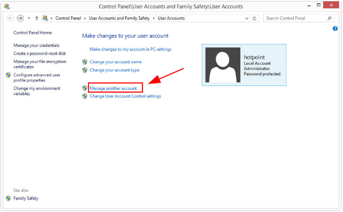
Task: Click Make changes to your user account heading
Action: [125, 36]
